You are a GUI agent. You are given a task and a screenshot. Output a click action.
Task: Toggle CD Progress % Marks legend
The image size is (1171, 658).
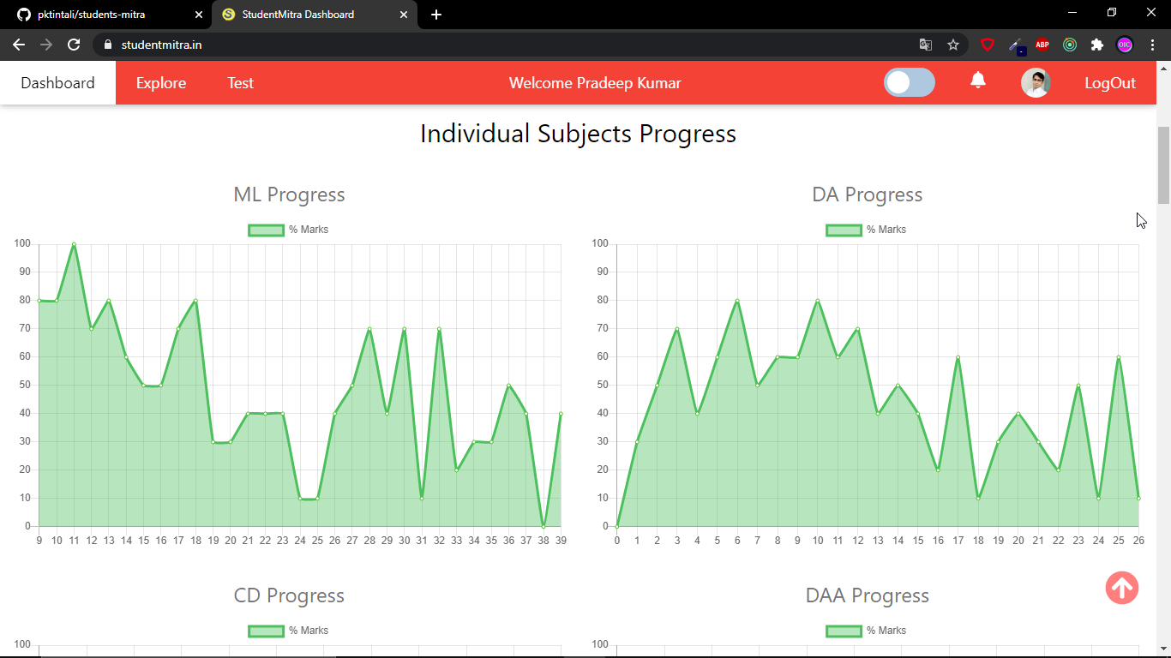point(288,631)
